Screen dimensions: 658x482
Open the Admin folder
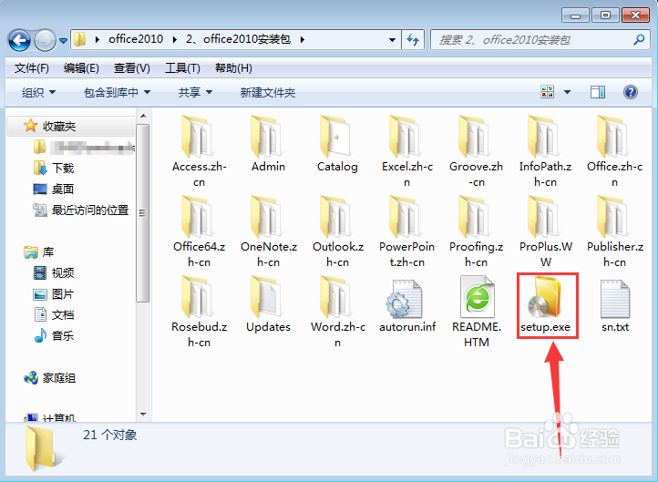268,143
